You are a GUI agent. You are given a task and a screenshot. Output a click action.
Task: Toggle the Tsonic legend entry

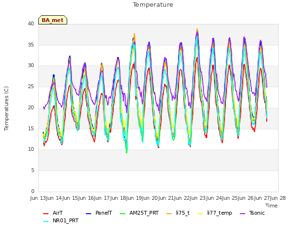click(x=252, y=213)
